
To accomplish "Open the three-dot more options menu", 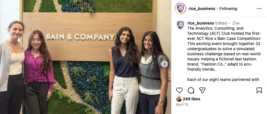I will (259, 9).
